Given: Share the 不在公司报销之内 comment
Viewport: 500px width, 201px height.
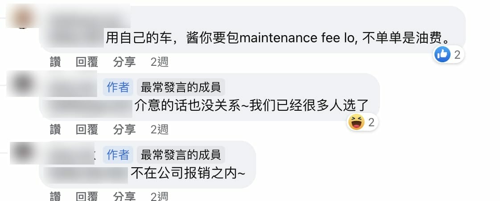Looking at the screenshot, I should pyautogui.click(x=124, y=196).
